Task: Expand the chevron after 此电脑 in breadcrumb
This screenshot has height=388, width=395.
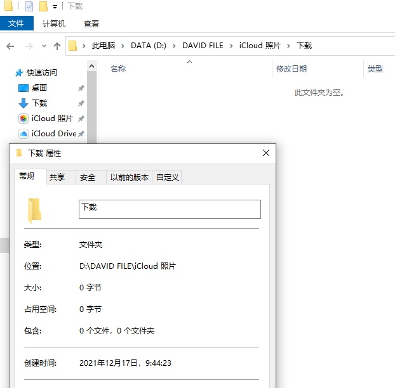Action: coord(123,46)
